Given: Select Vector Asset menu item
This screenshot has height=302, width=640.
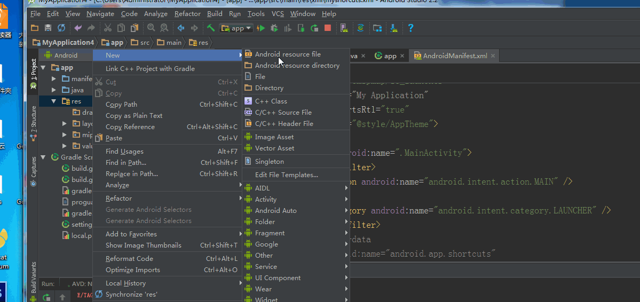Looking at the screenshot, I should pos(296,148).
